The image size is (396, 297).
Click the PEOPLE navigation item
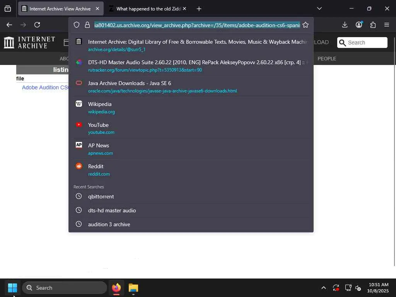[x=327, y=59]
